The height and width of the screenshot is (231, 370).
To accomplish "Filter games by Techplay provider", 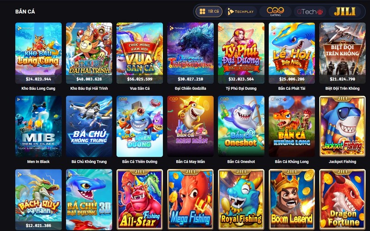I will (x=240, y=12).
